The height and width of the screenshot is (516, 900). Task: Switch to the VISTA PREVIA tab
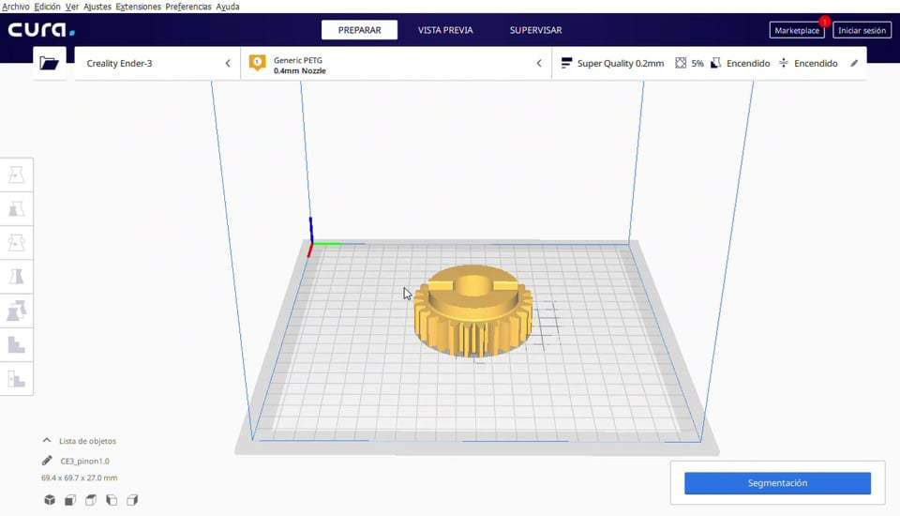click(x=445, y=30)
